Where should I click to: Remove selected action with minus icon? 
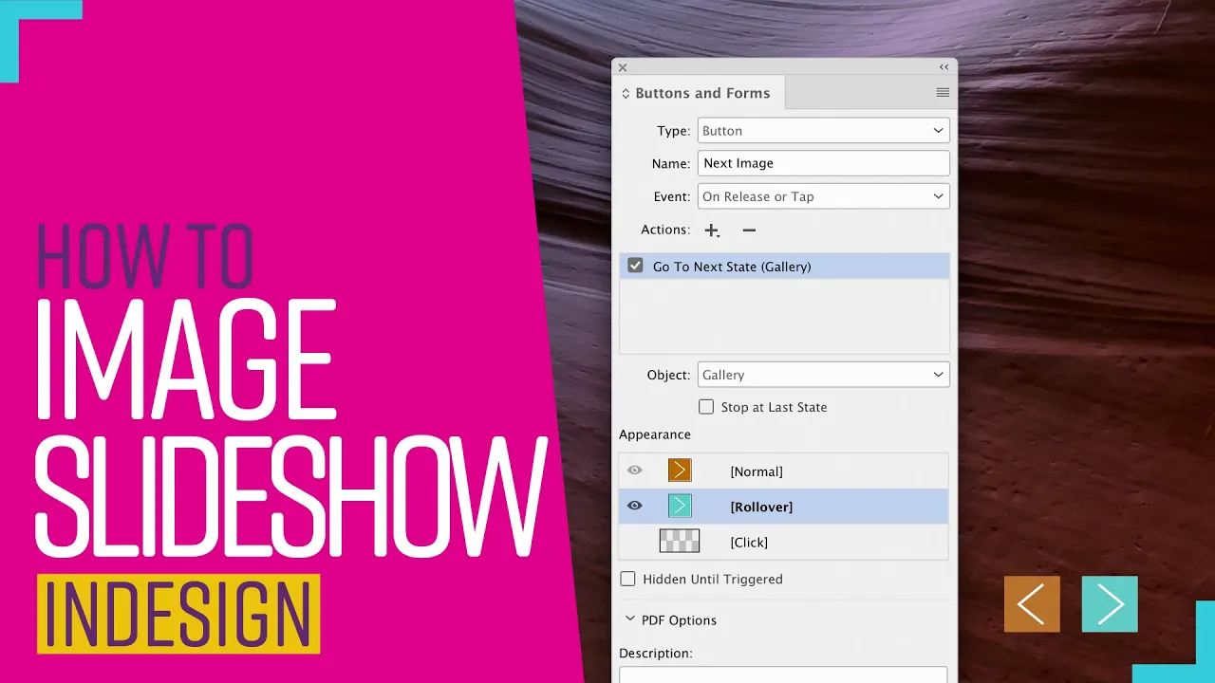[x=749, y=231]
